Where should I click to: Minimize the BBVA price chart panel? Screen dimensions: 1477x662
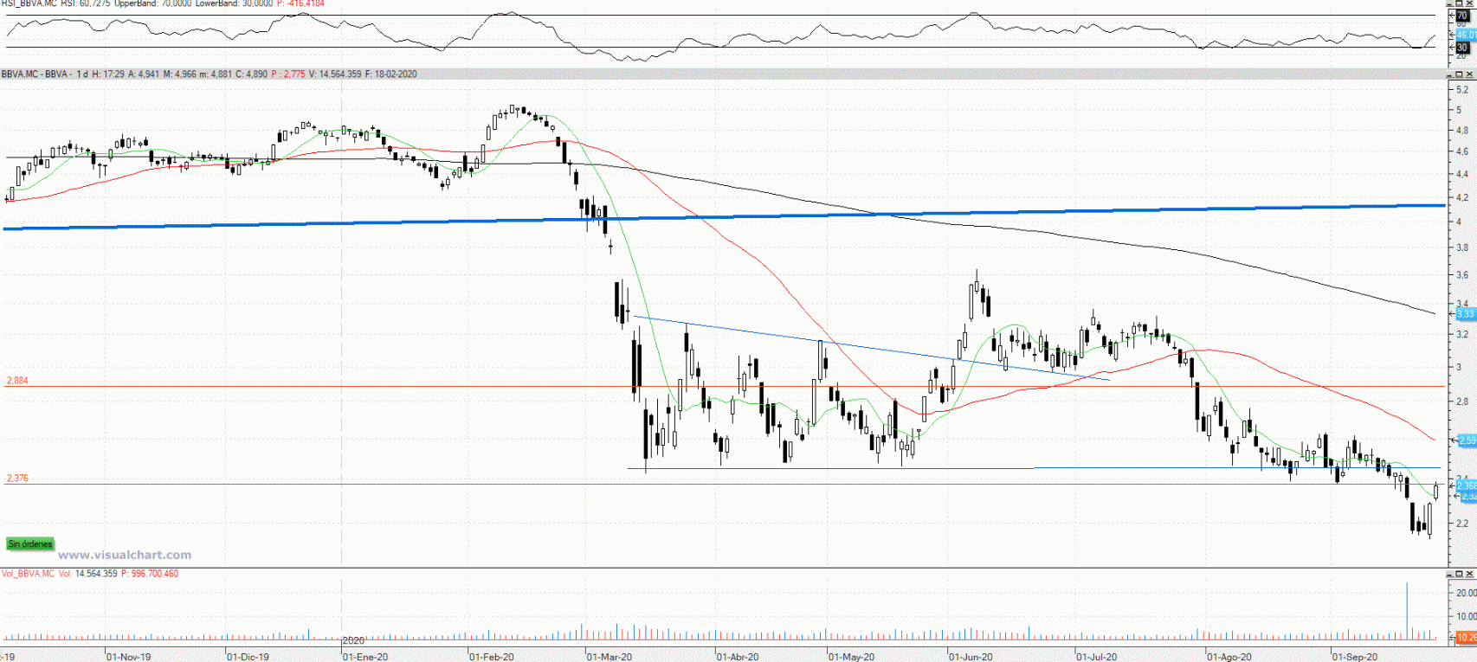[x=1449, y=74]
